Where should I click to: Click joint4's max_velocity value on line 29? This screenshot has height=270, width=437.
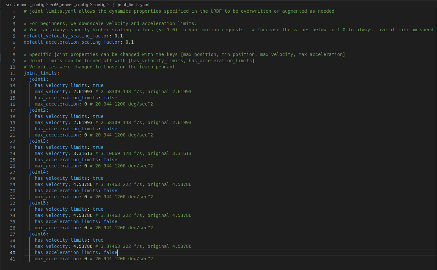(83, 185)
